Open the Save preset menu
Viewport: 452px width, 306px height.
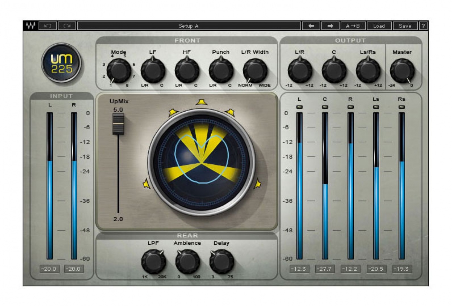pyautogui.click(x=405, y=26)
